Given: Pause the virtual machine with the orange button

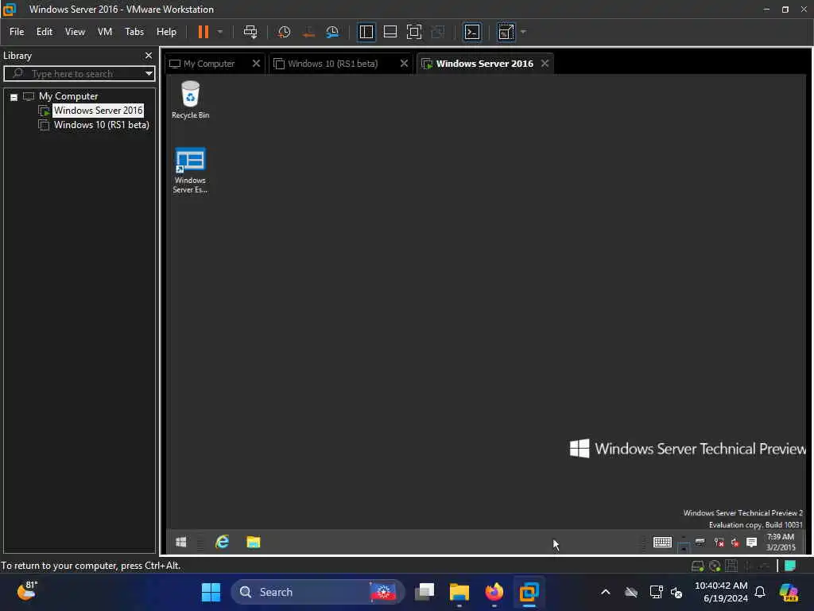Looking at the screenshot, I should pyautogui.click(x=203, y=32).
